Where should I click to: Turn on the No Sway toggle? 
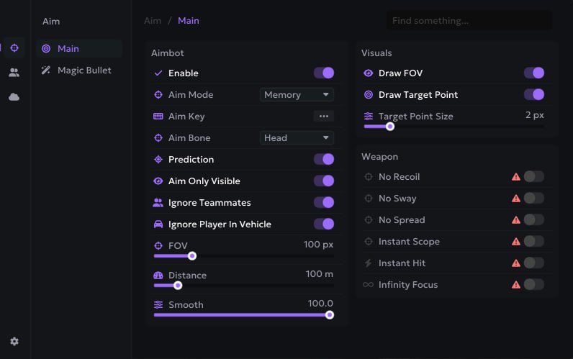(534, 199)
